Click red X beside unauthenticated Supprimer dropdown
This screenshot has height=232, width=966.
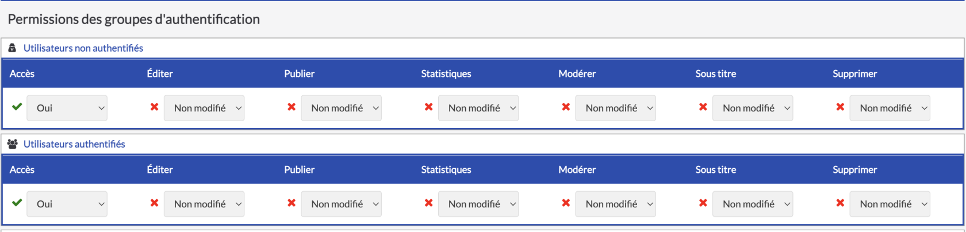pos(840,107)
